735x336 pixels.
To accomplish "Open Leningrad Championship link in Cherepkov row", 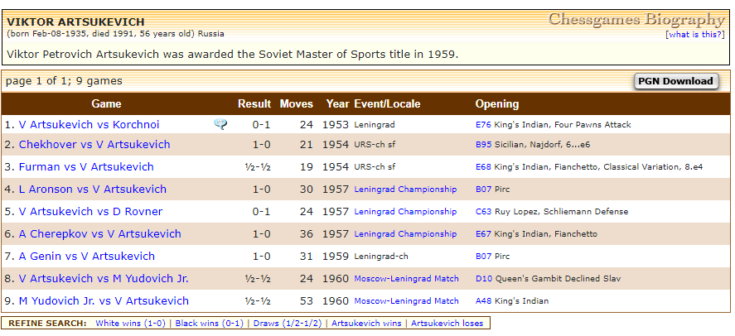I will tap(405, 234).
